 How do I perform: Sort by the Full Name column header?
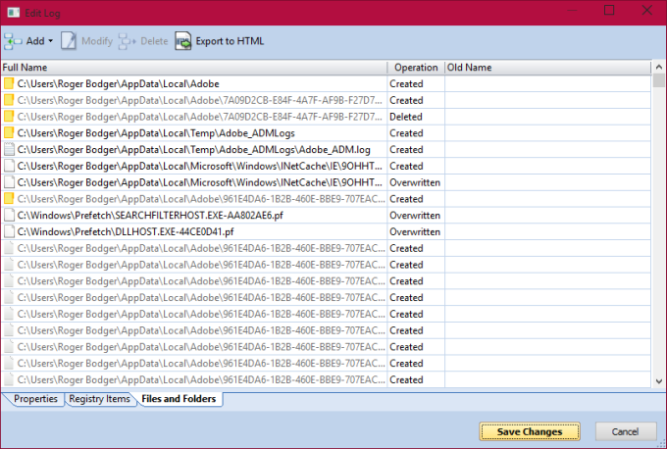(194, 68)
